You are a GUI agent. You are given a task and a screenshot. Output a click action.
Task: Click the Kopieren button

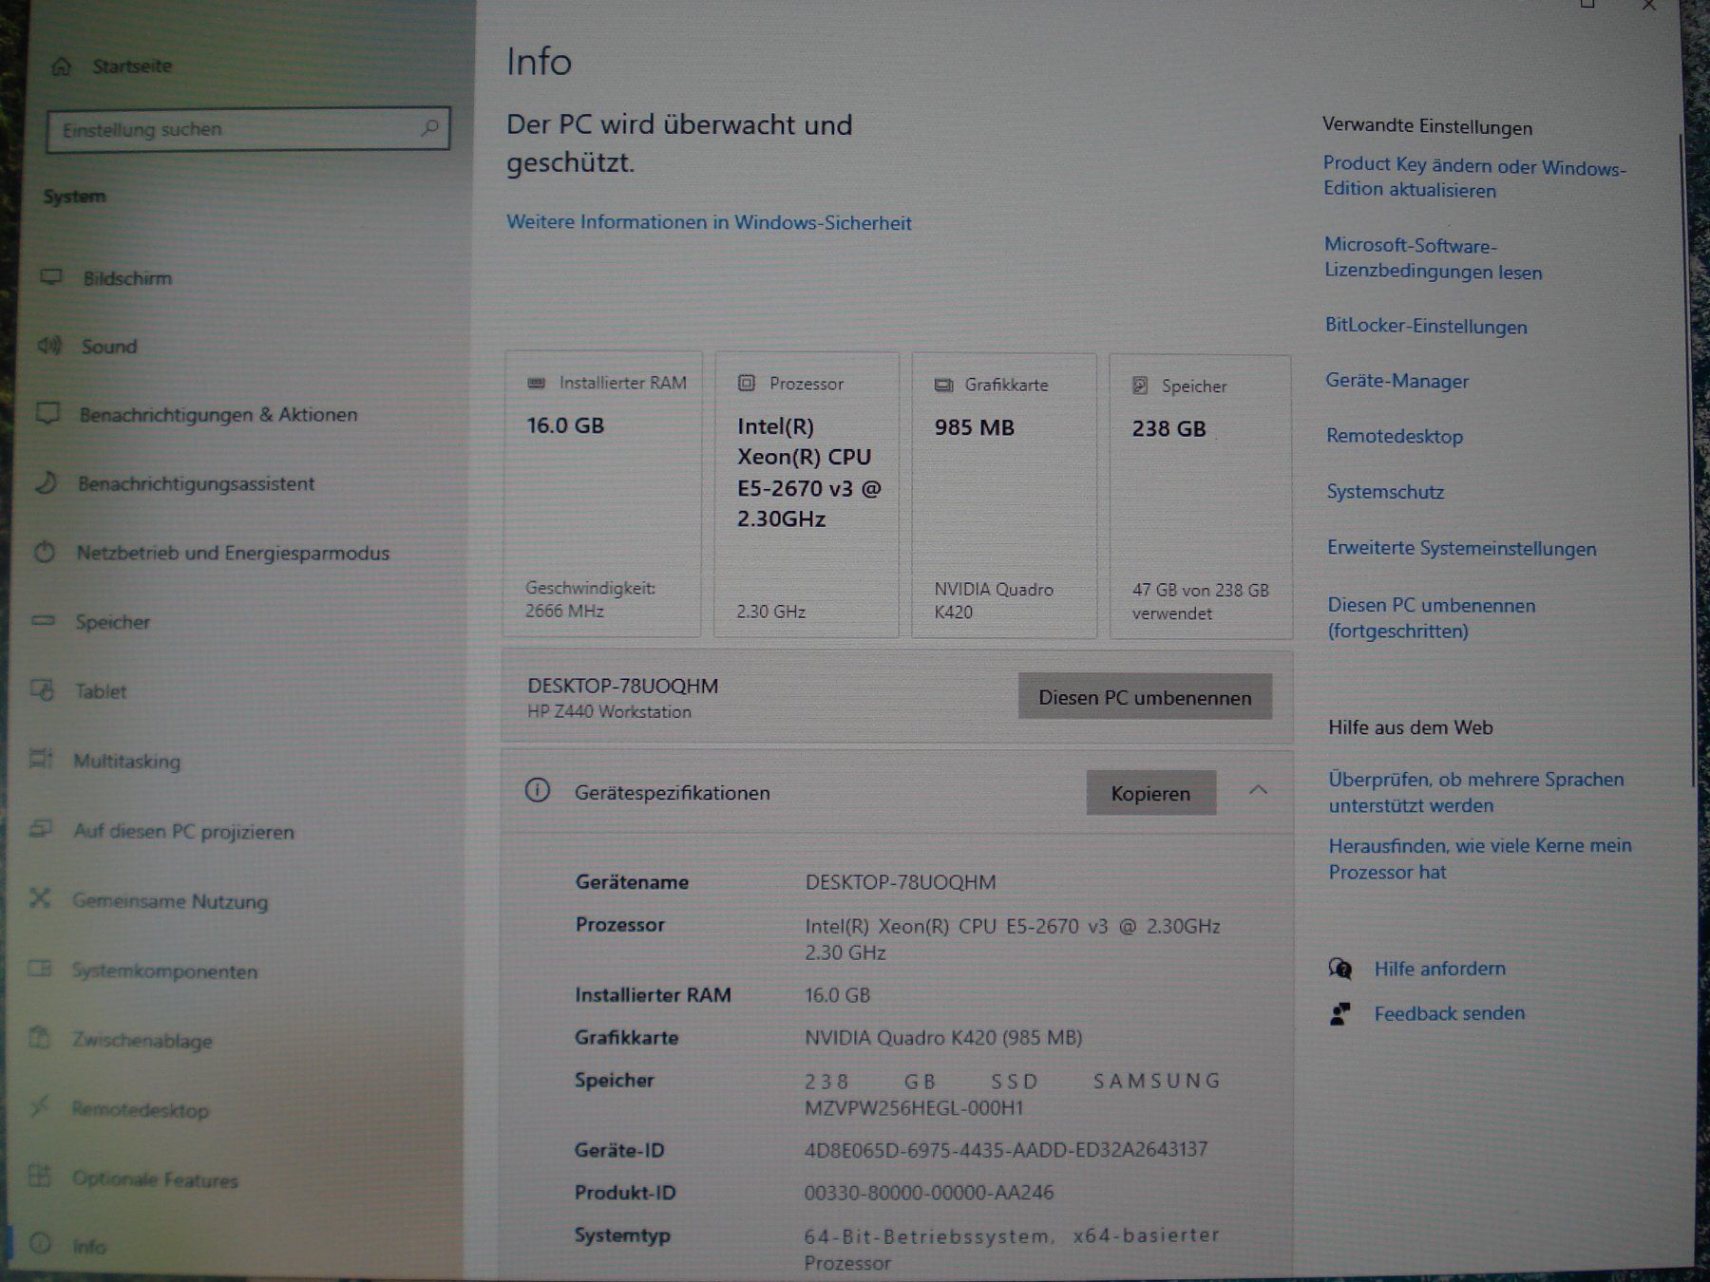point(1150,793)
